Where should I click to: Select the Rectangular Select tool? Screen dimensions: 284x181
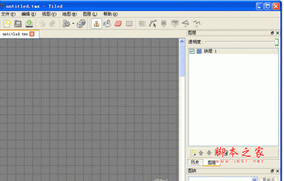pos(129,24)
